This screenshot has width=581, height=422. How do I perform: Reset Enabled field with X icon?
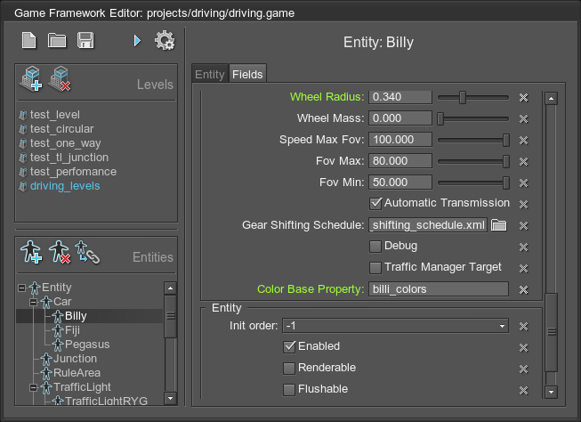pos(523,347)
